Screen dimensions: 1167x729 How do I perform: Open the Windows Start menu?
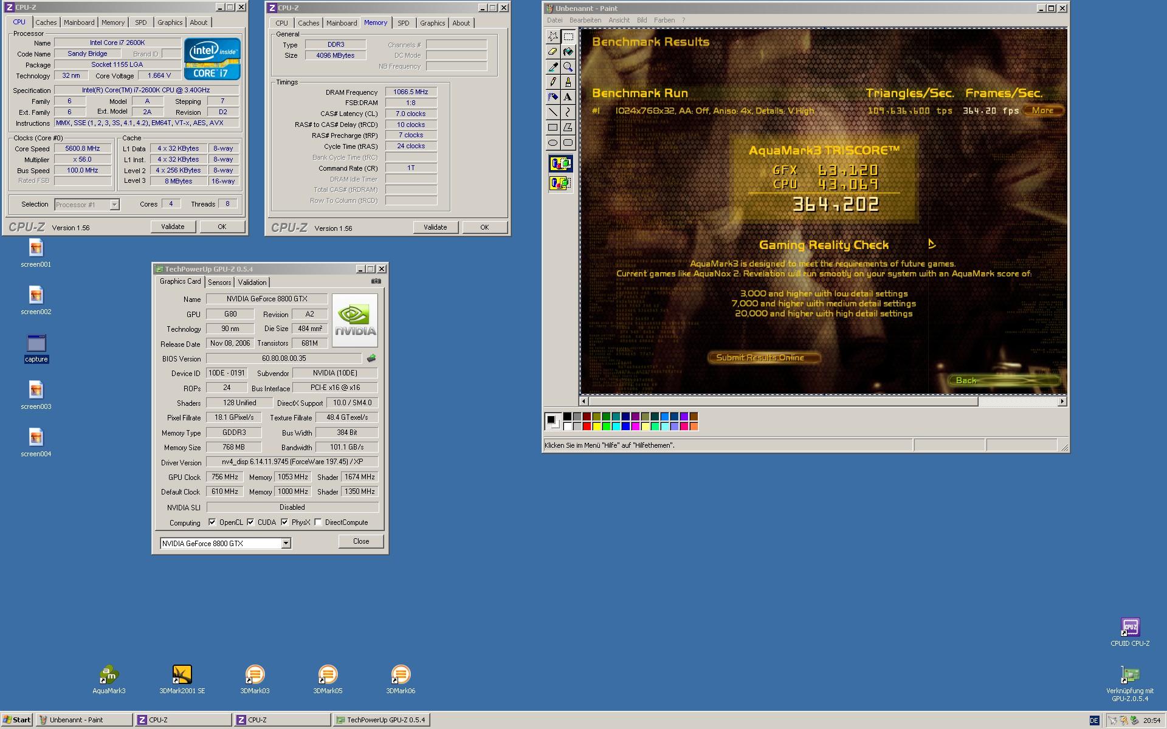tap(16, 720)
